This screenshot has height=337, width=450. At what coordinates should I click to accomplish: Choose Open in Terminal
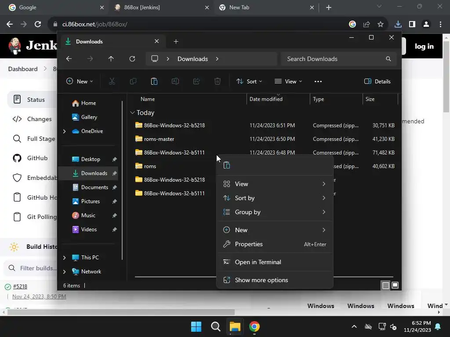[275, 262]
